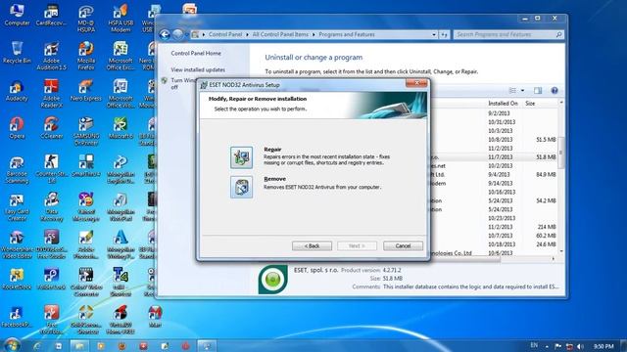Click the Control Panel Home link

pyautogui.click(x=196, y=53)
